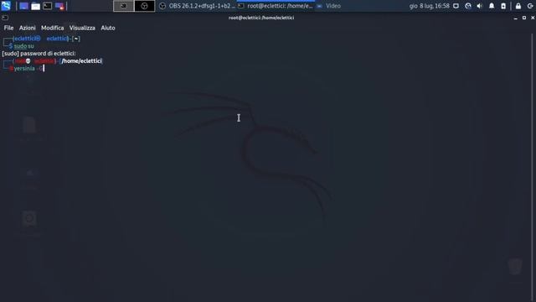The height and width of the screenshot is (302, 536).
Task: Open the Azioni menu
Action: [28, 28]
